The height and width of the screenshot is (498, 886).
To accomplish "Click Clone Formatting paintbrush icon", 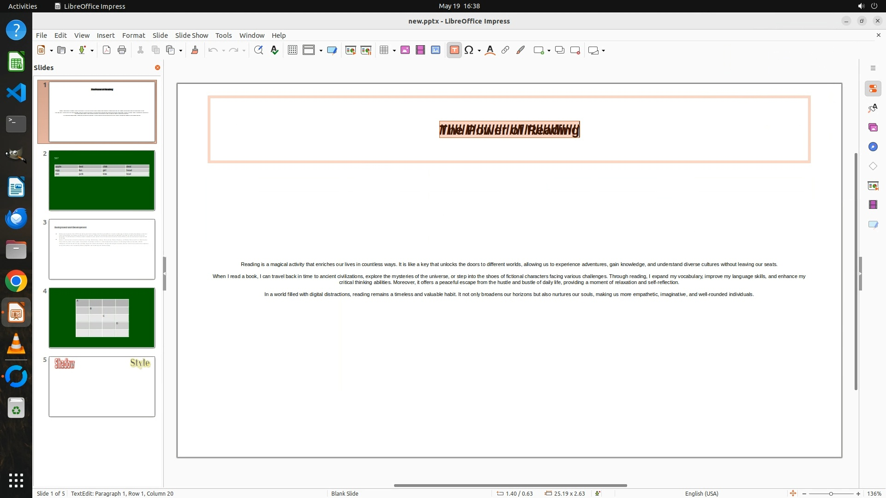I will point(194,50).
